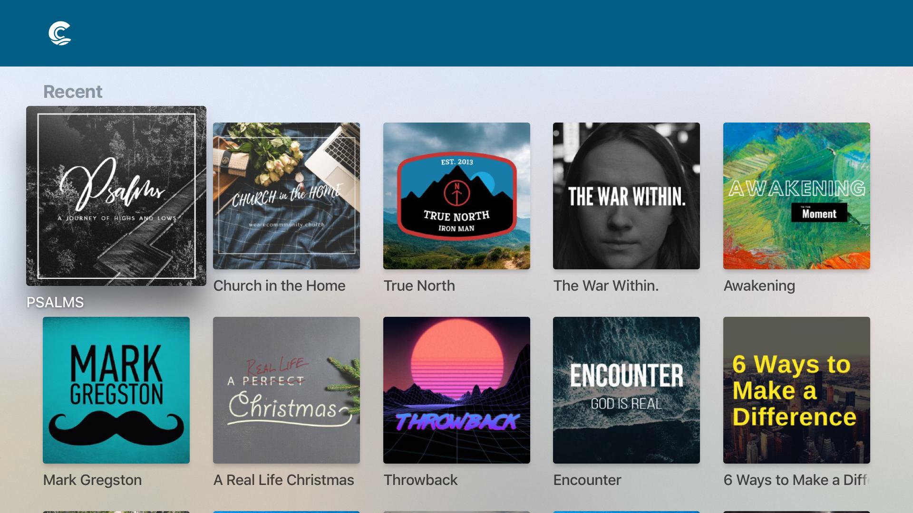Viewport: 913px width, 513px height.
Task: Click the Throwback caption text
Action: (420, 480)
